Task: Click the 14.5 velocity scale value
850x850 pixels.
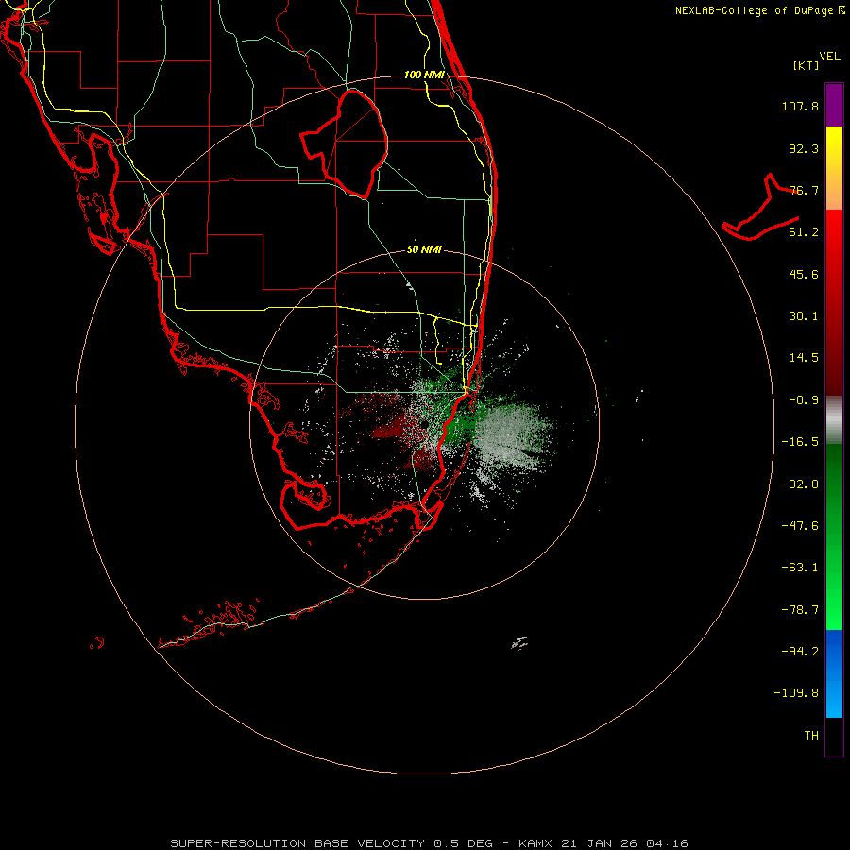Action: pos(804,358)
